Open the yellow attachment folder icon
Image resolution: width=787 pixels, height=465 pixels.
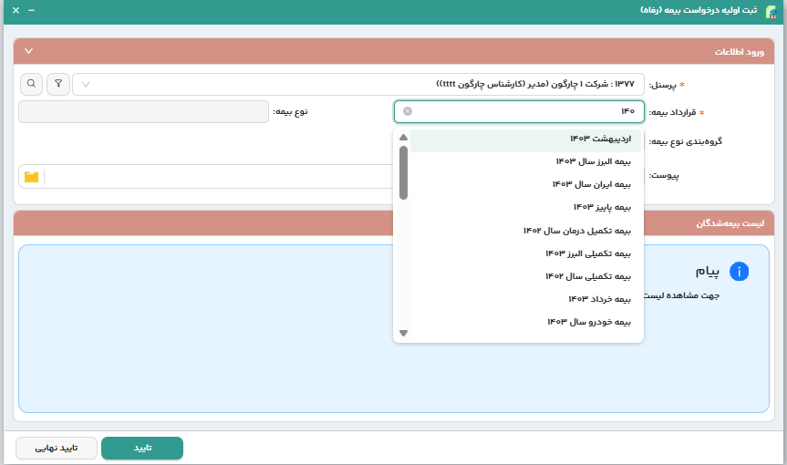coord(32,176)
